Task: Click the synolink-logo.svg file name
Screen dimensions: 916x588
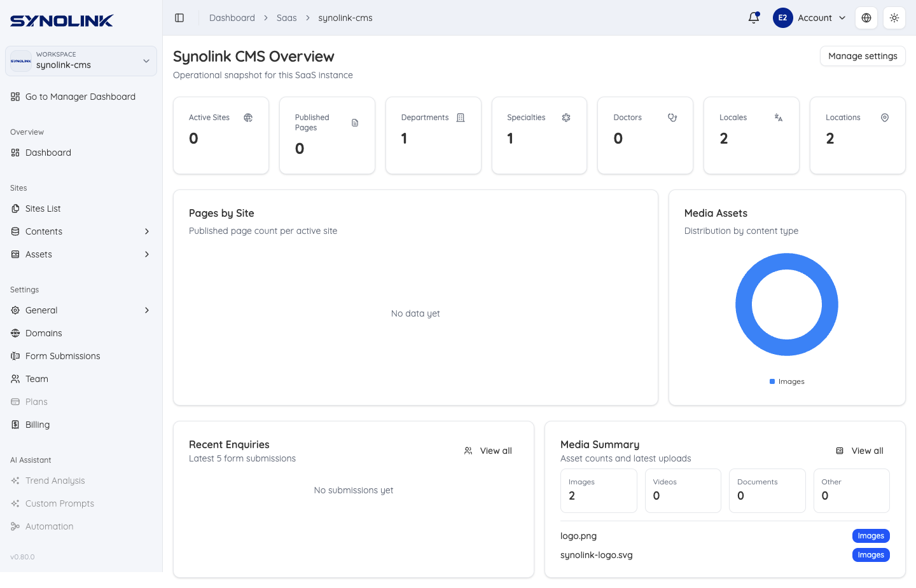Action: pyautogui.click(x=597, y=555)
